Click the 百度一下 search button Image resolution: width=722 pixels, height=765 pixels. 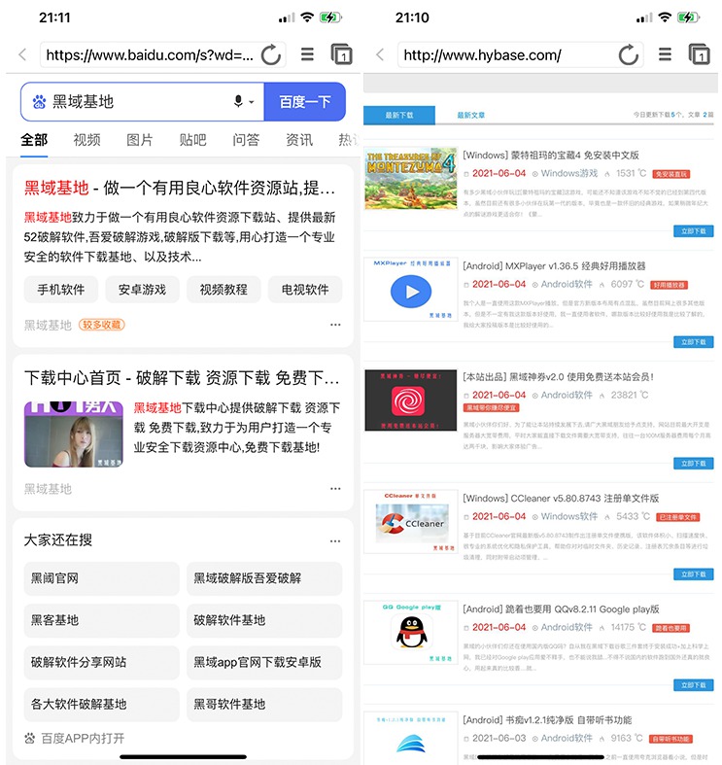(305, 101)
